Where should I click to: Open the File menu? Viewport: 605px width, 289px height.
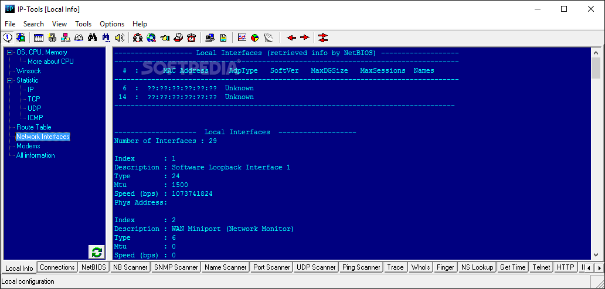10,24
